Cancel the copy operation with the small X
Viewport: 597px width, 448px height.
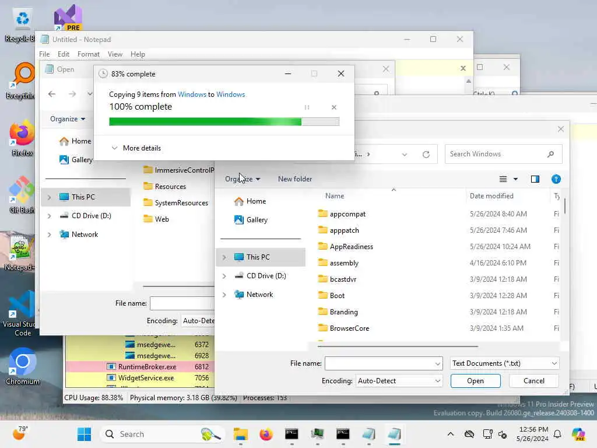(334, 107)
